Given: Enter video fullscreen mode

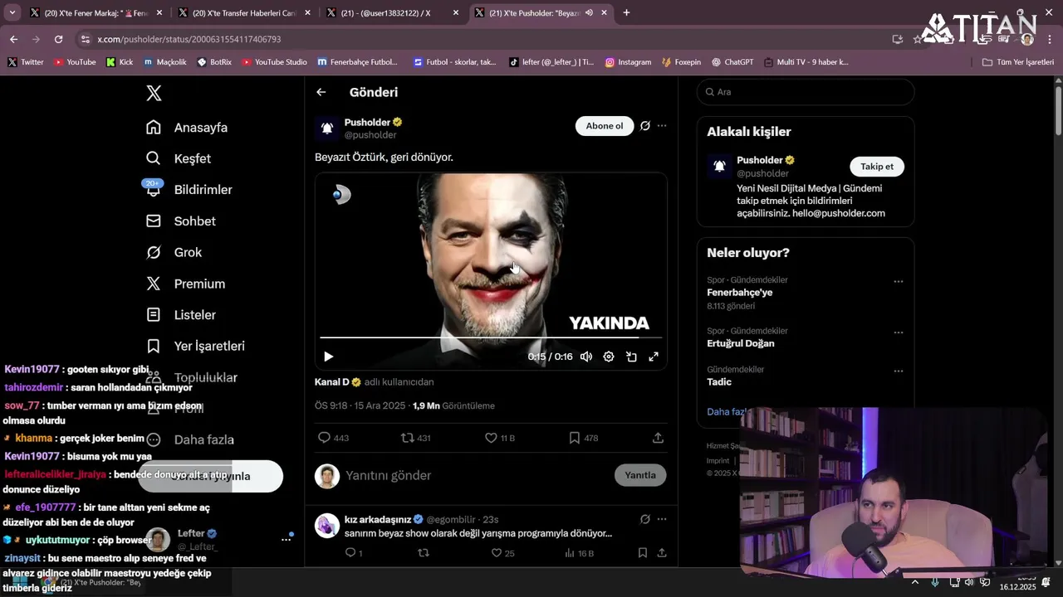Looking at the screenshot, I should [654, 357].
